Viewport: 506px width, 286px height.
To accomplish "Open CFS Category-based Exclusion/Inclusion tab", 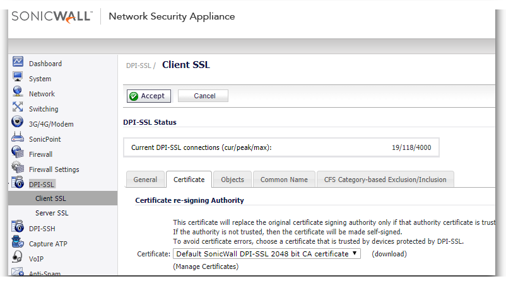I will (385, 180).
